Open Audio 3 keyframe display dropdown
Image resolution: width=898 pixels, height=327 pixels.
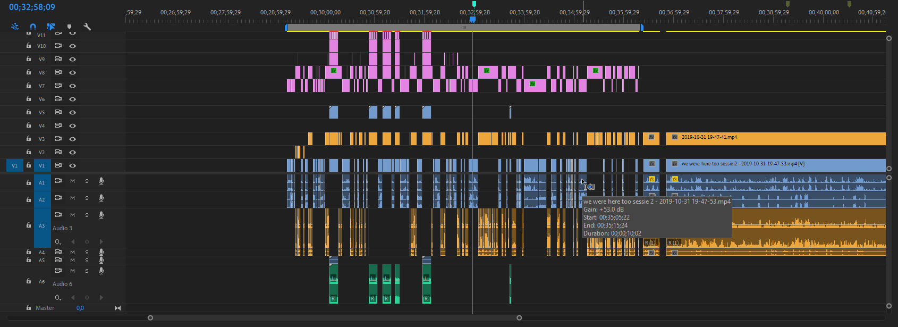click(58, 242)
